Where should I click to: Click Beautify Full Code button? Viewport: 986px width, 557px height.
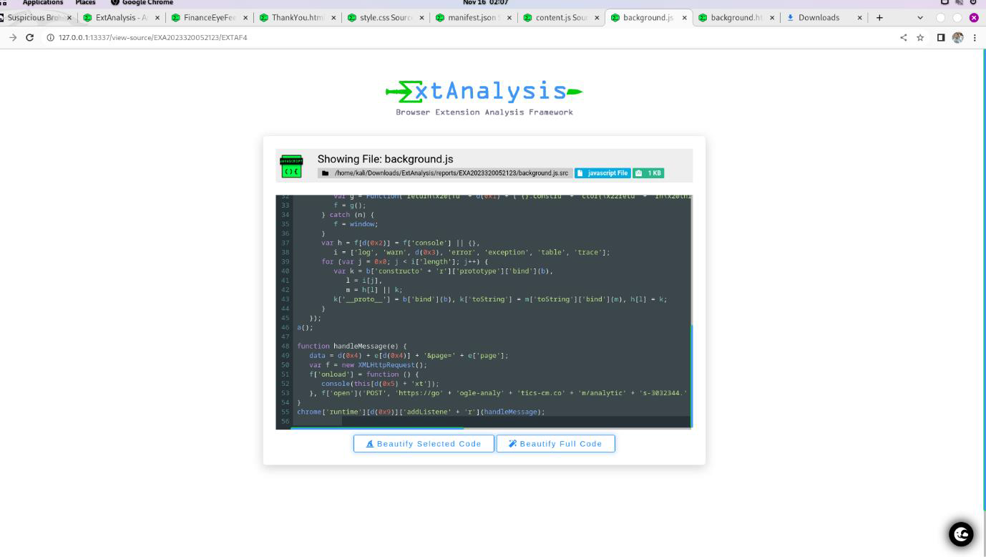[555, 444]
